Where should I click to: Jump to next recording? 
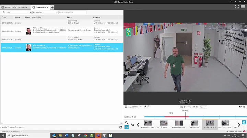point(189,107)
